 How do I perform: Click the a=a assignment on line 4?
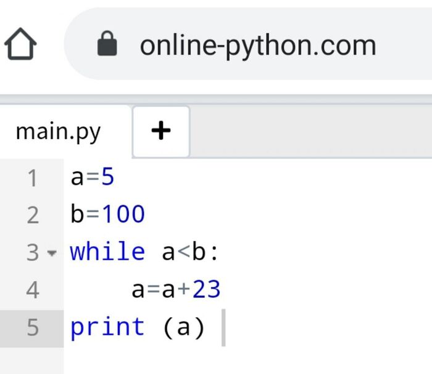[x=154, y=289]
